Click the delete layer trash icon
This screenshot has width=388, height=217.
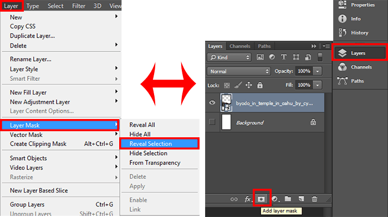click(314, 199)
